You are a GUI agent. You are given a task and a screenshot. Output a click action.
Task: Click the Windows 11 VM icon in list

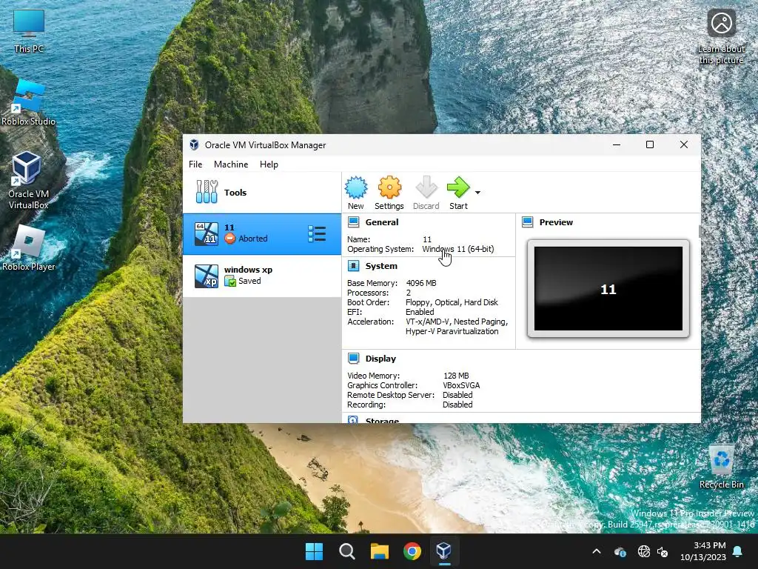tap(207, 234)
